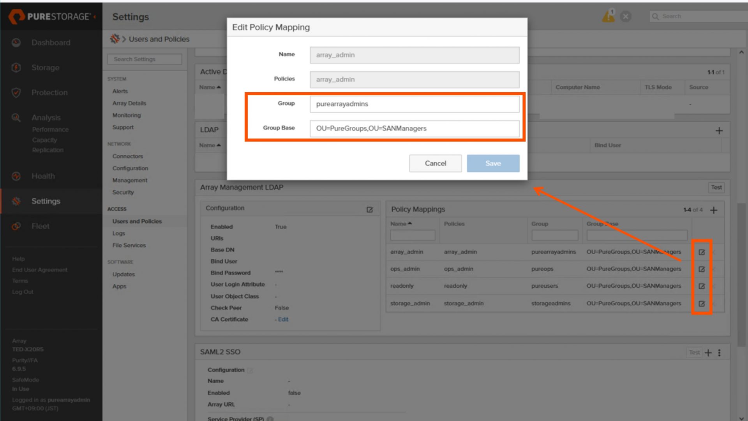The image size is (748, 421).
Task: Click the Group Base input field
Action: coord(415,129)
